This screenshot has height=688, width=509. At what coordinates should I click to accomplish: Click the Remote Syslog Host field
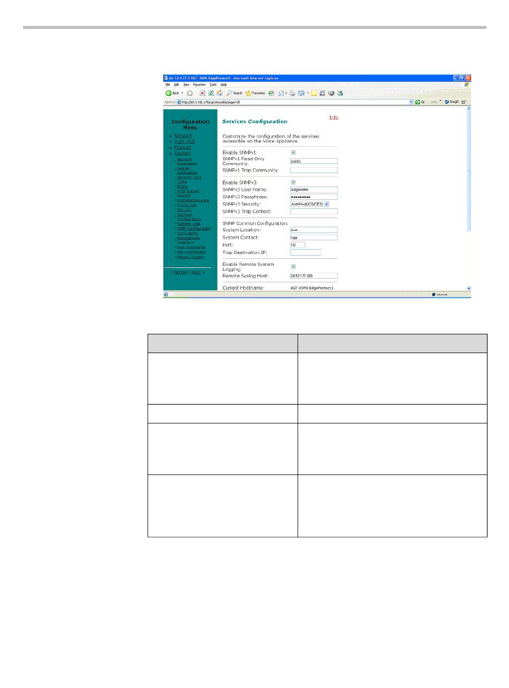coord(314,276)
